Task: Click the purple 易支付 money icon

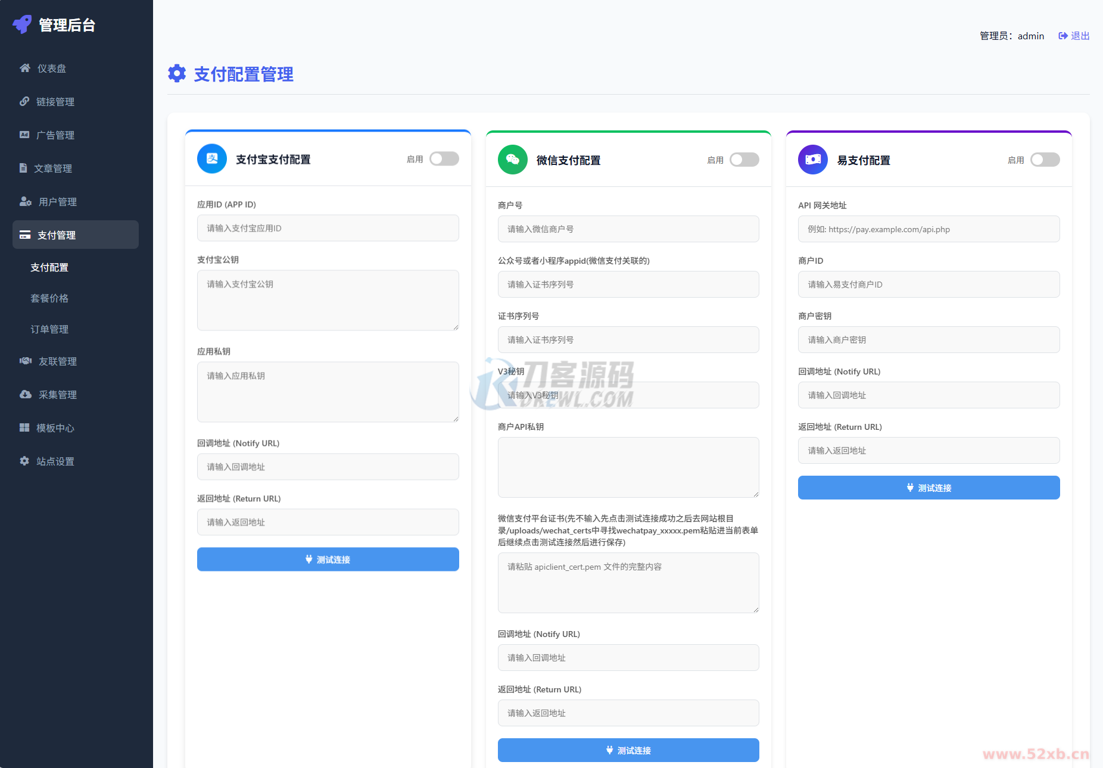Action: (x=813, y=160)
